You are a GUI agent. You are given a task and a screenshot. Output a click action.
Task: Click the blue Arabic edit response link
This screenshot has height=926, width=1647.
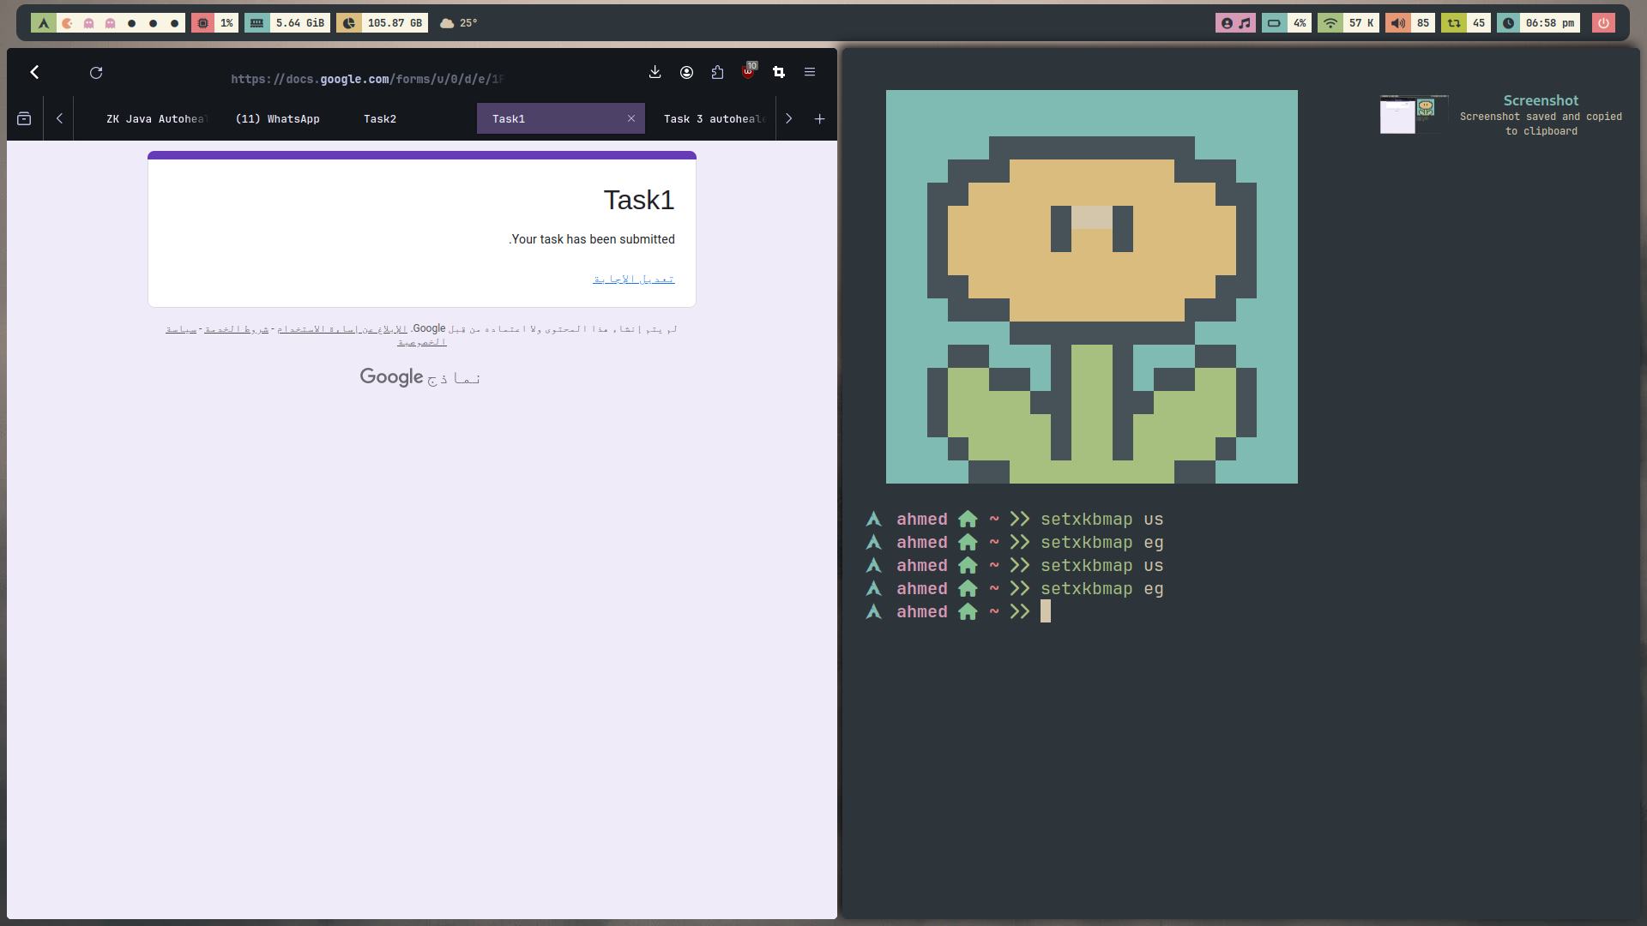(634, 280)
